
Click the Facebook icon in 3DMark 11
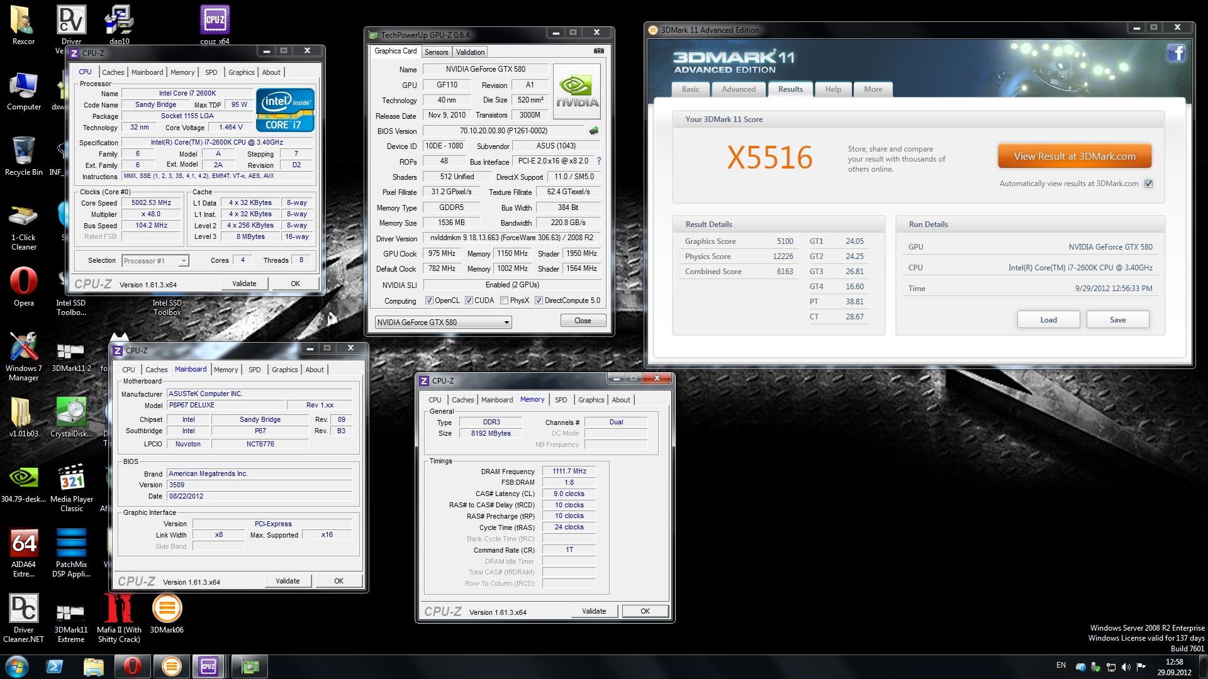[x=1177, y=53]
